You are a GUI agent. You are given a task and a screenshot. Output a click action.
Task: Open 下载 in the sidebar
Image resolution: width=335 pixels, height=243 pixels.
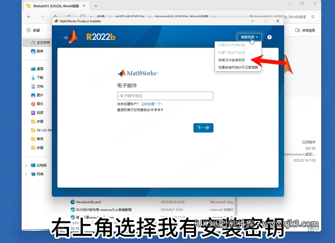[x=37, y=77]
